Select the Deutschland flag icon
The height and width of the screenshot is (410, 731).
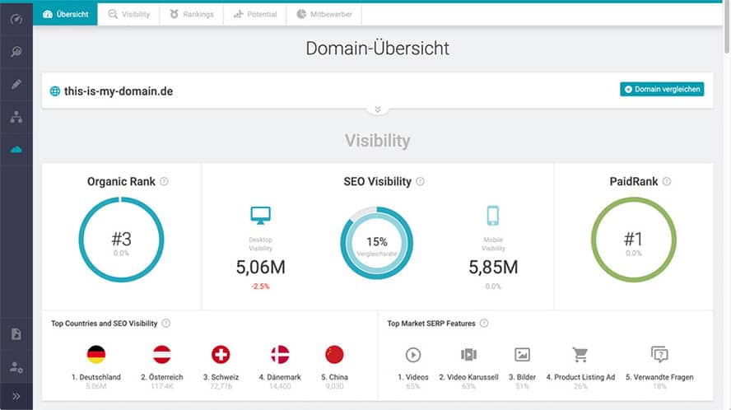96,355
